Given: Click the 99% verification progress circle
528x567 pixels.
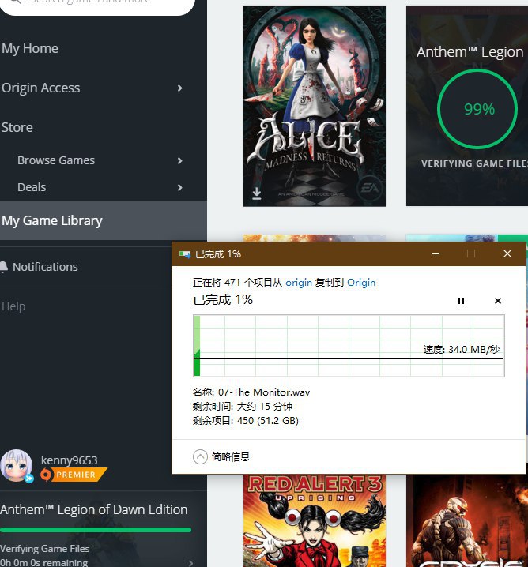Looking at the screenshot, I should coord(477,109).
